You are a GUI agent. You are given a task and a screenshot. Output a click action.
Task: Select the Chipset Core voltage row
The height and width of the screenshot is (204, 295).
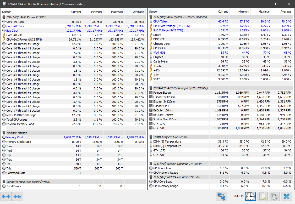(220, 44)
